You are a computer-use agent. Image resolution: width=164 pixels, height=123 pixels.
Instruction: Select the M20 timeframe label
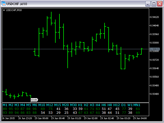pyautogui.click(x=66, y=105)
